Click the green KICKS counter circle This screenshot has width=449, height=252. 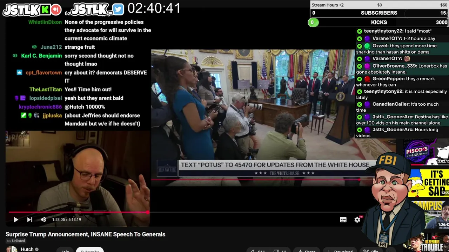(313, 22)
